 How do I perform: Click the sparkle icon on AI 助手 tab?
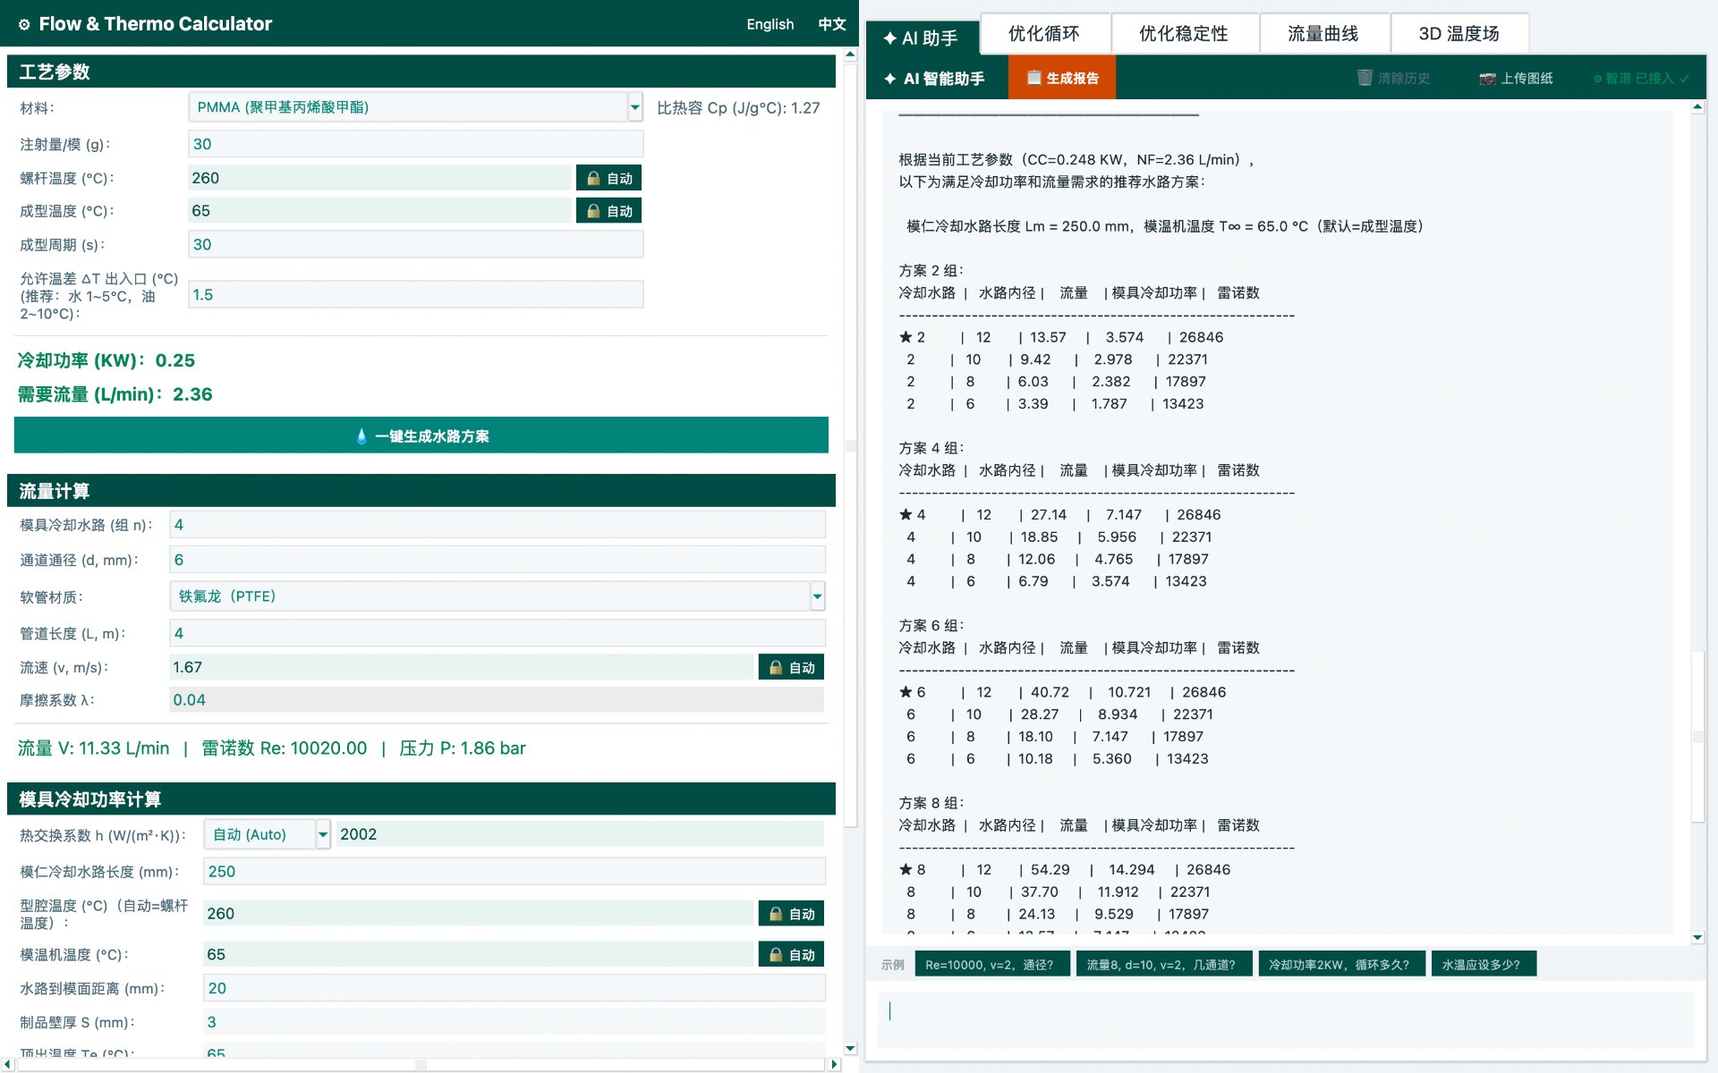889,38
